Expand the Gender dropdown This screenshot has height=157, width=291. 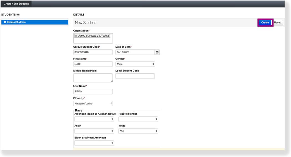[x=135, y=64]
